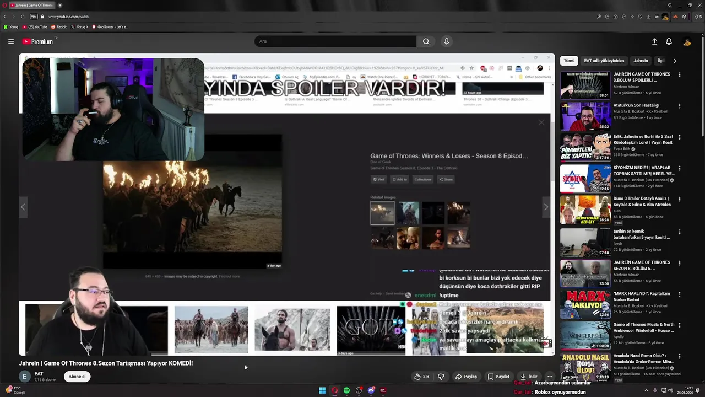Open the Windows Start button
Image resolution: width=705 pixels, height=397 pixels.
point(322,390)
